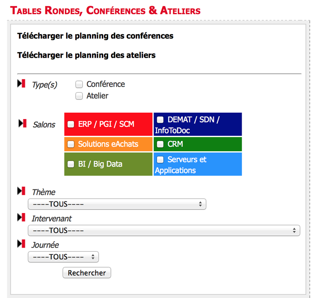Viewport: 312px width, 298px height.
Task: Click the Rechercher button
Action: tap(87, 273)
